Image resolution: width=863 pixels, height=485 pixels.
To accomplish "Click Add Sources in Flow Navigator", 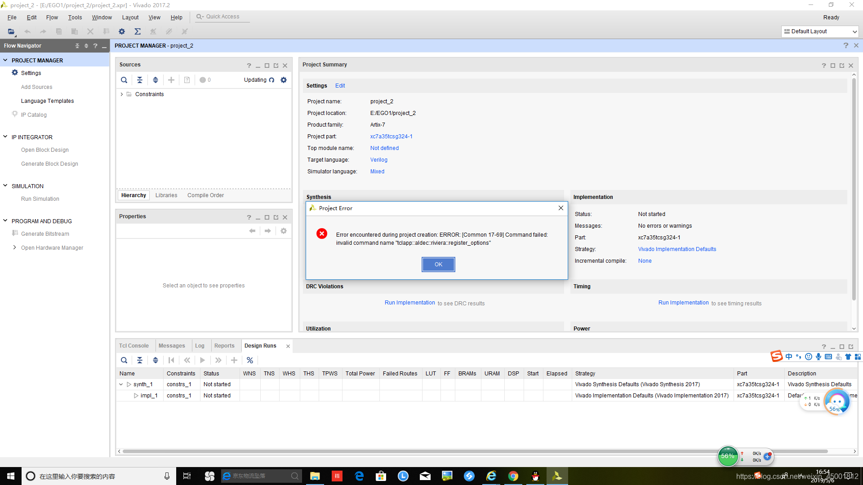I will coord(36,87).
